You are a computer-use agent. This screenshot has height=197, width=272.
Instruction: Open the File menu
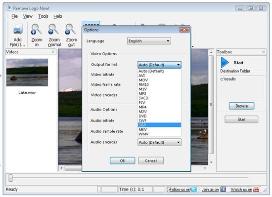14,16
